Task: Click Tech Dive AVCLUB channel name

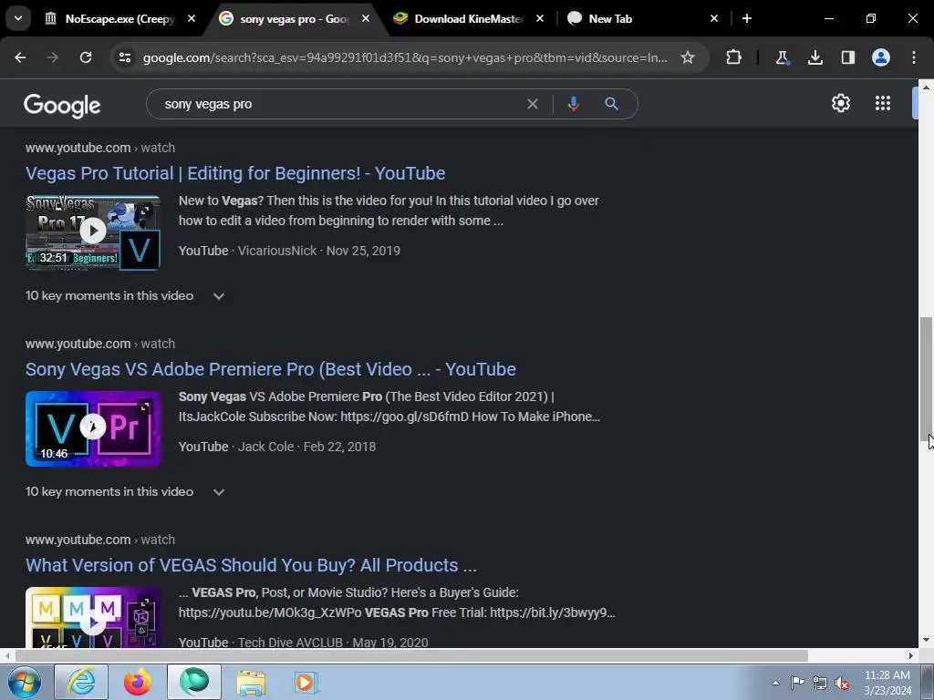Action: pyautogui.click(x=290, y=643)
